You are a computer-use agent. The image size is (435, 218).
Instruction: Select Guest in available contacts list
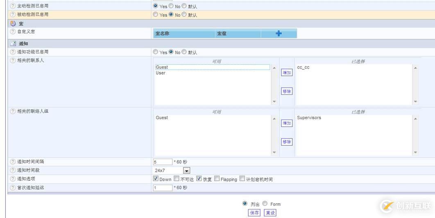click(x=213, y=67)
